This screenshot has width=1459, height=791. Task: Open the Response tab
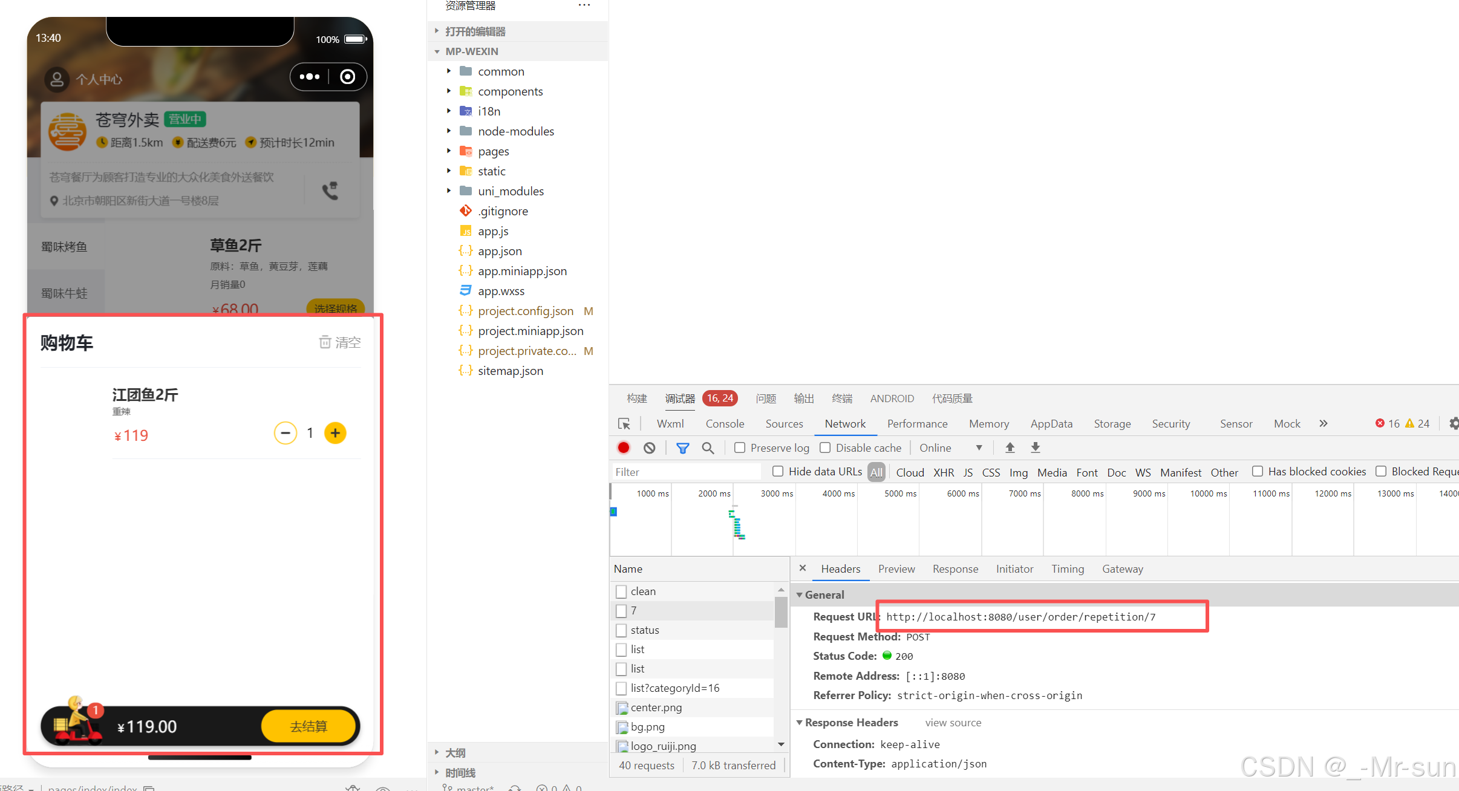(955, 569)
